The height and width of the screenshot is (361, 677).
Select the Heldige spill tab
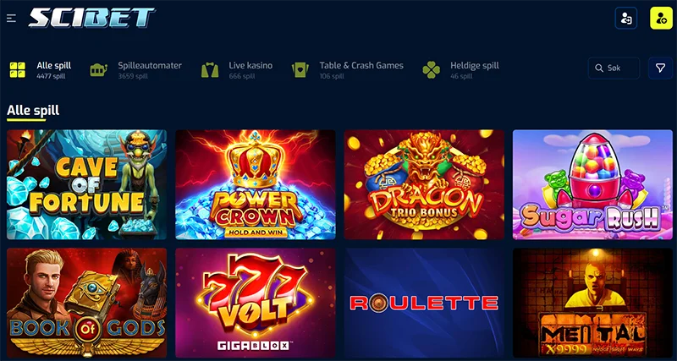461,70
